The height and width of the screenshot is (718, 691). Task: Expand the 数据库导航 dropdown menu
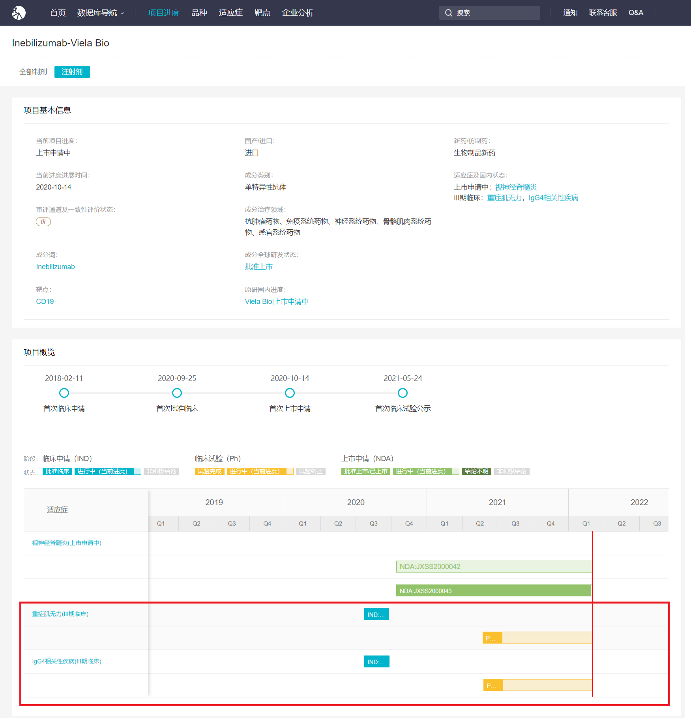pyautogui.click(x=101, y=13)
